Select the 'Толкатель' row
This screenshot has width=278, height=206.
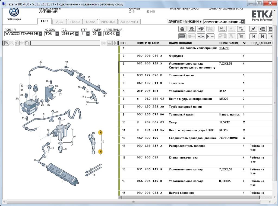[x=196, y=83]
